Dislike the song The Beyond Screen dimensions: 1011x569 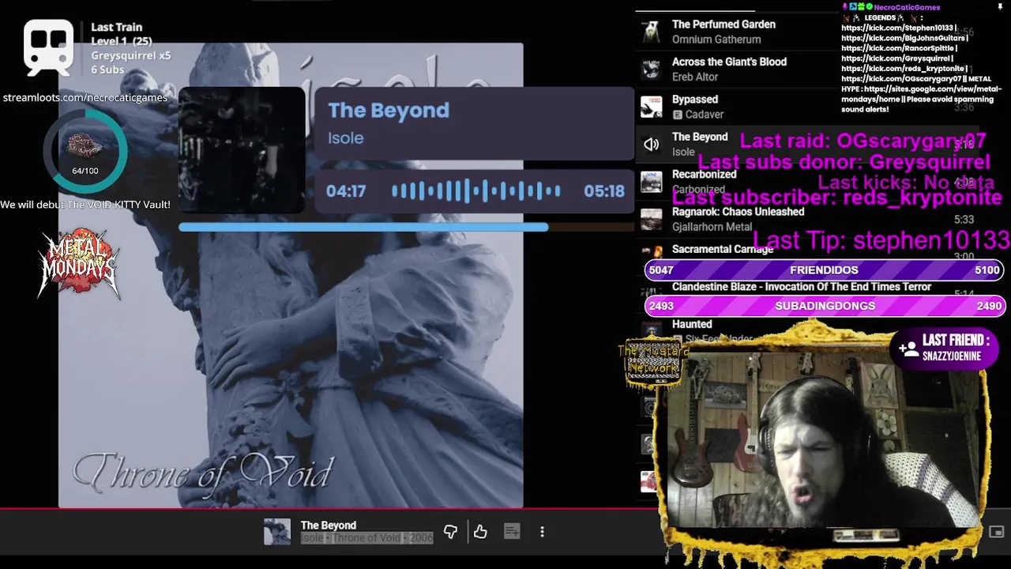coord(450,532)
